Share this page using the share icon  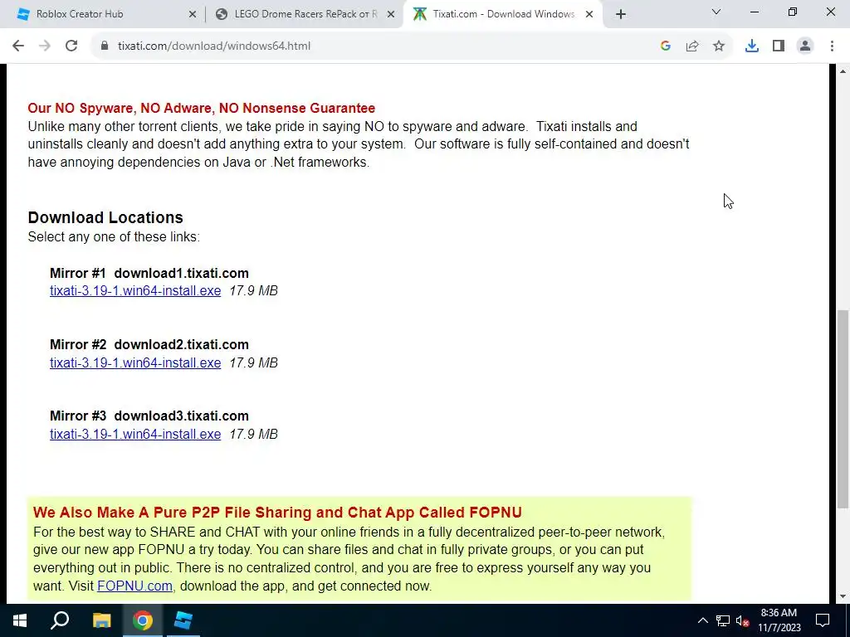(x=692, y=46)
